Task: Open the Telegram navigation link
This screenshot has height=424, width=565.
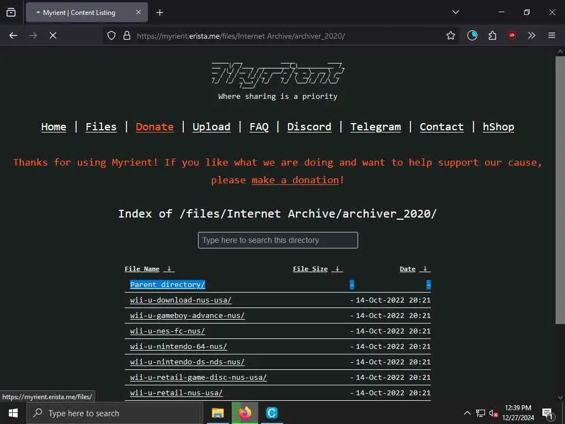Action: tap(375, 127)
